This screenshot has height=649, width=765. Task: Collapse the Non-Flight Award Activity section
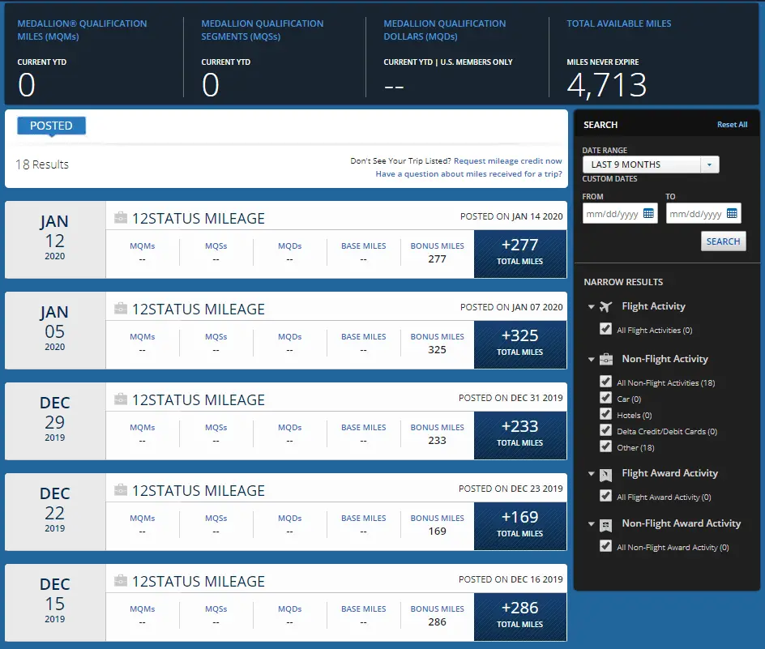[x=592, y=524]
